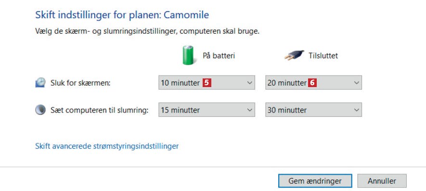Click the På batteri column label
The image size is (426, 191).
click(219, 56)
